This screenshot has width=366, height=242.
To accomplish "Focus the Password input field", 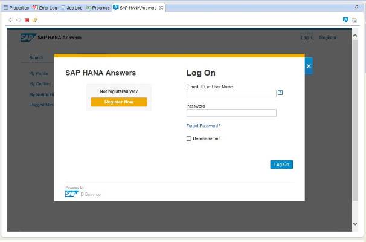I will click(x=231, y=113).
